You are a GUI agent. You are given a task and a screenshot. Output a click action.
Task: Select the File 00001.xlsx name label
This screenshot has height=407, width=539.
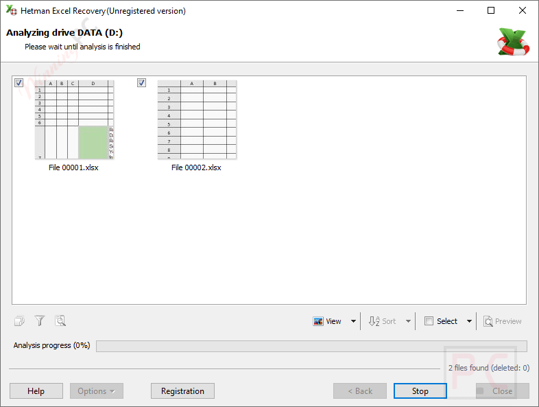click(73, 167)
